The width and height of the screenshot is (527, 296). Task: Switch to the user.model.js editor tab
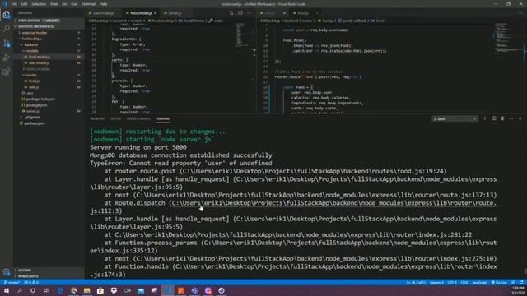103,13
